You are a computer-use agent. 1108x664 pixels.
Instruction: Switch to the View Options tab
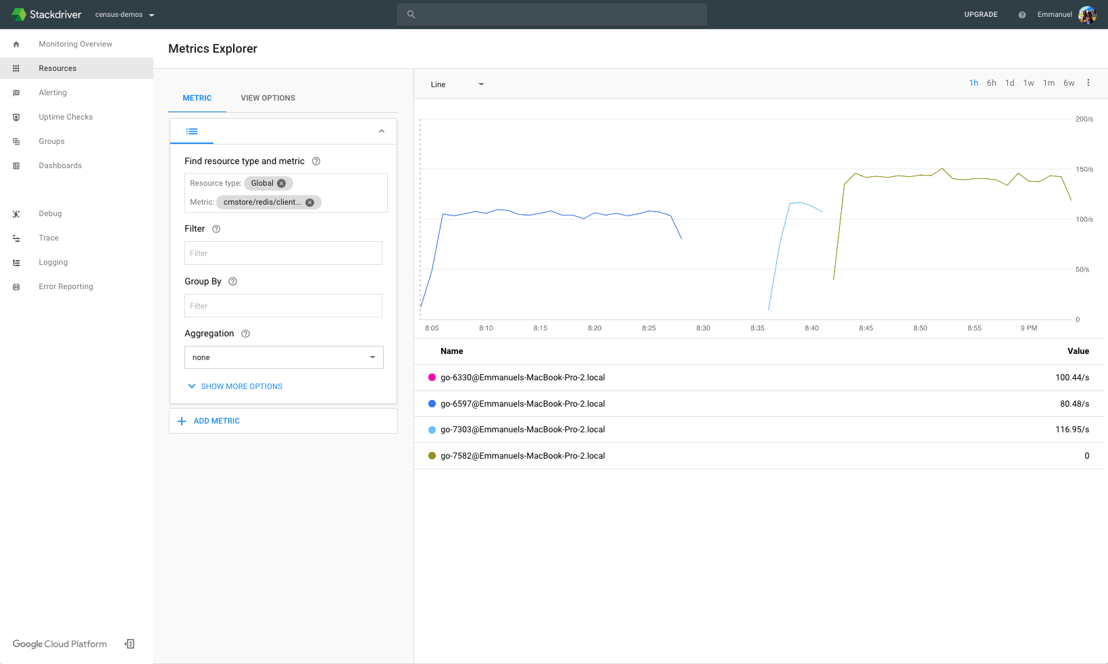click(x=268, y=98)
